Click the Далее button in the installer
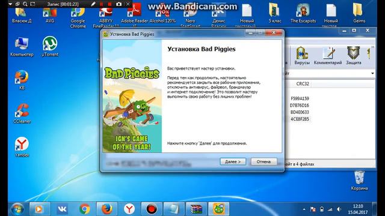The width and height of the screenshot is (385, 216). pyautogui.click(x=233, y=161)
